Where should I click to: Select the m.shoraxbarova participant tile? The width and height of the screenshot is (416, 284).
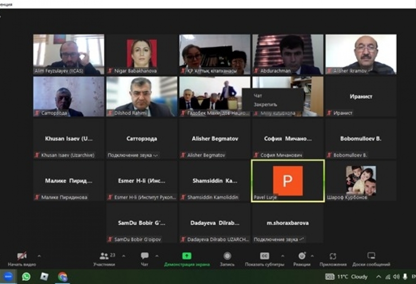point(288,223)
